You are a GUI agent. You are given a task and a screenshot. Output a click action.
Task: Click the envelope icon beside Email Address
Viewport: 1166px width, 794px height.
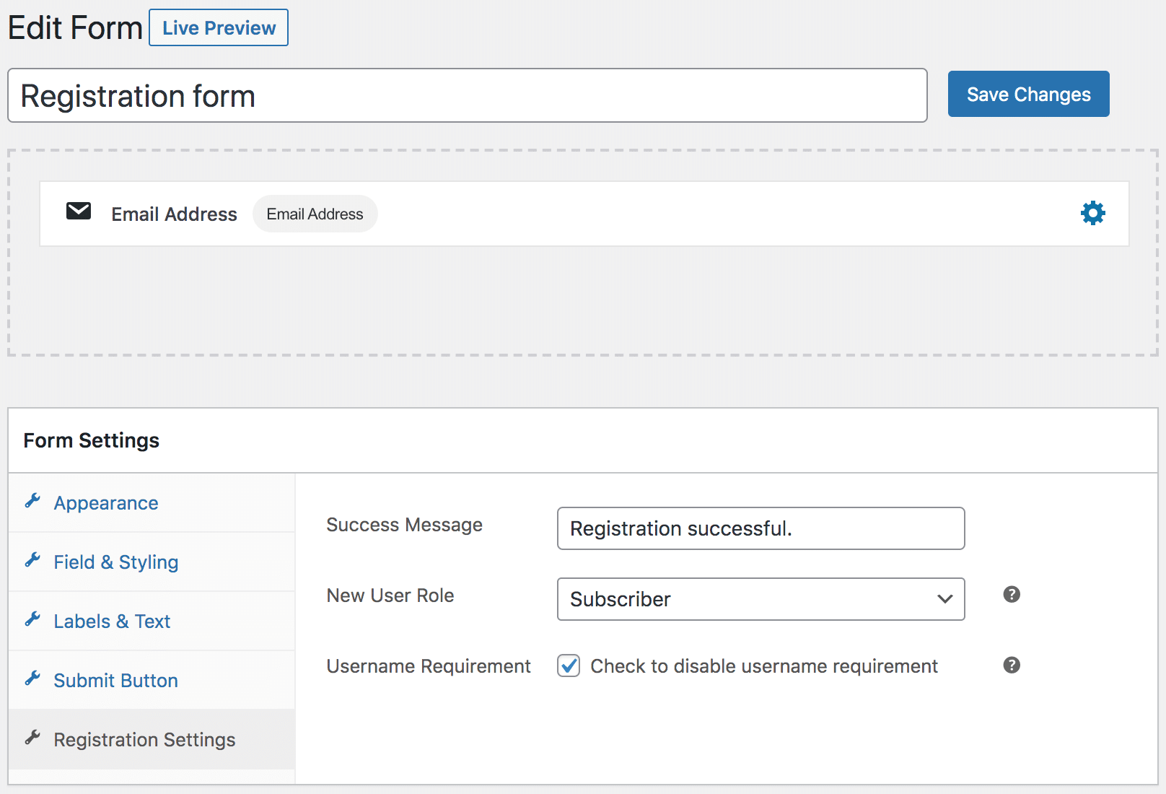pos(78,211)
